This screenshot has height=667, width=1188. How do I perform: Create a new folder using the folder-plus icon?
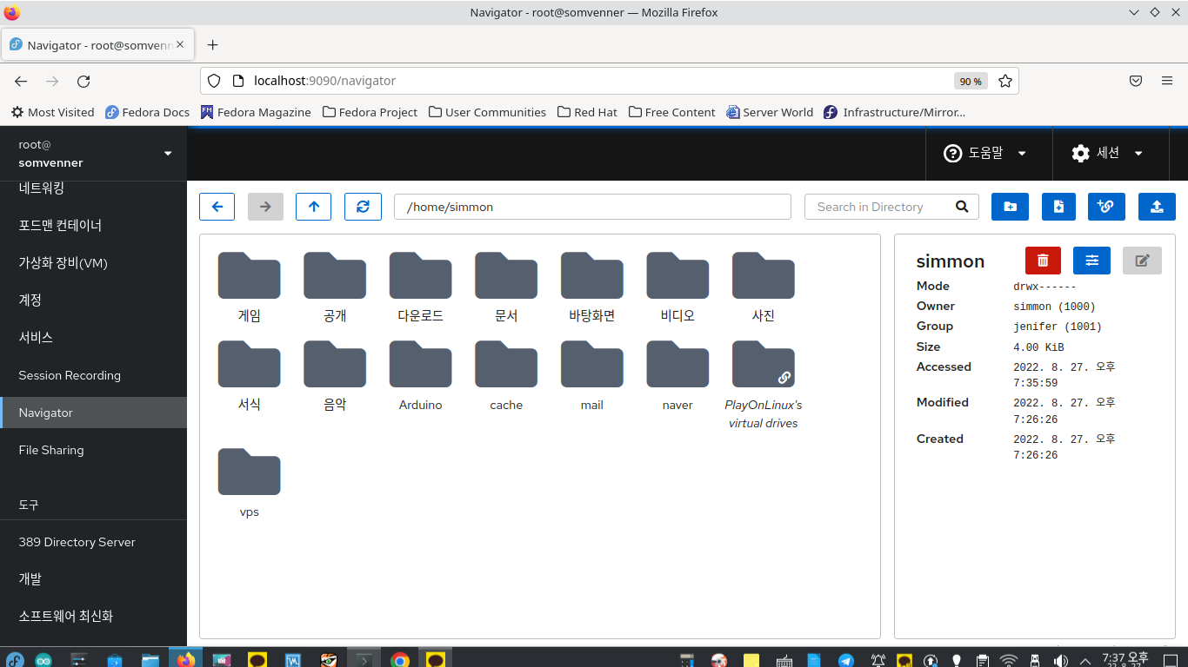click(x=1010, y=207)
